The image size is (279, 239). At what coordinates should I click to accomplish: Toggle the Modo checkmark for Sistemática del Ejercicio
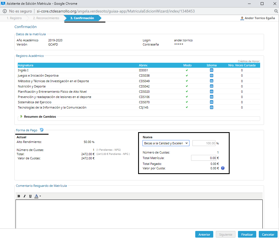tap(187, 102)
